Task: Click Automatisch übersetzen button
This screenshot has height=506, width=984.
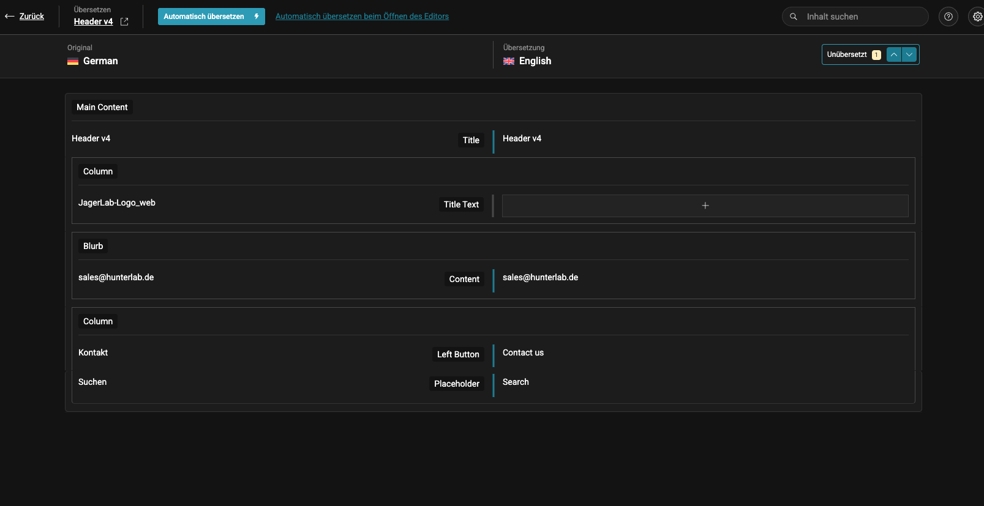Action: click(211, 17)
